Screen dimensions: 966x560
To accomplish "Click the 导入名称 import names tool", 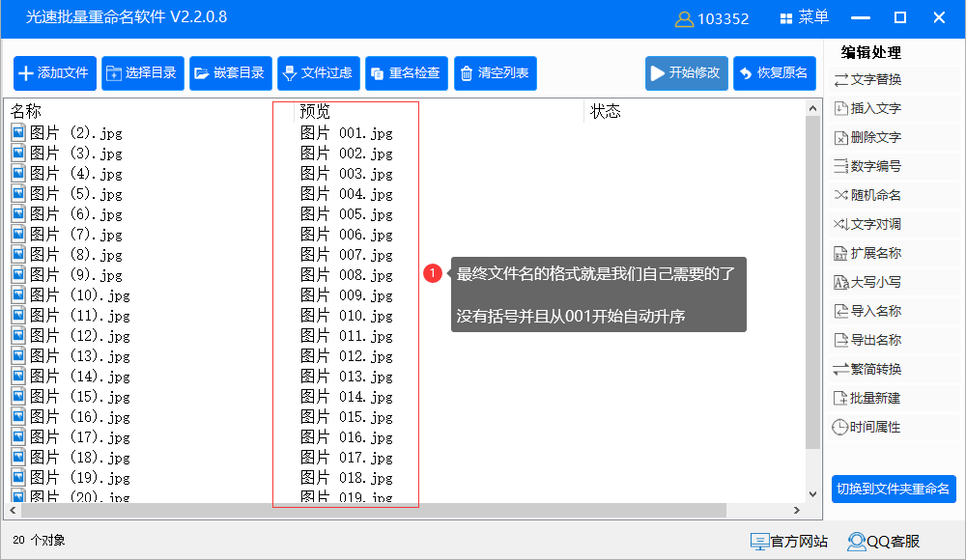I will (867, 311).
